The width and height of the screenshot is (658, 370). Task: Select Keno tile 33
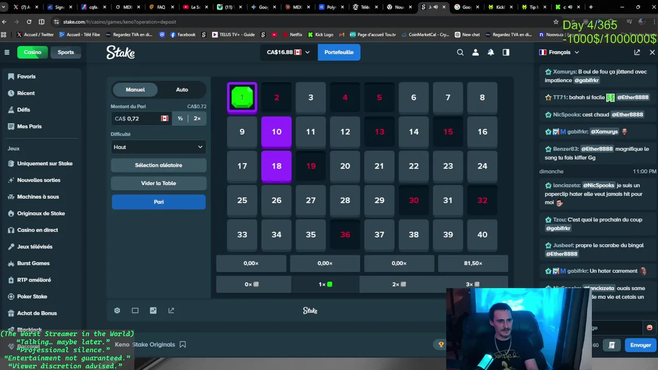click(242, 235)
